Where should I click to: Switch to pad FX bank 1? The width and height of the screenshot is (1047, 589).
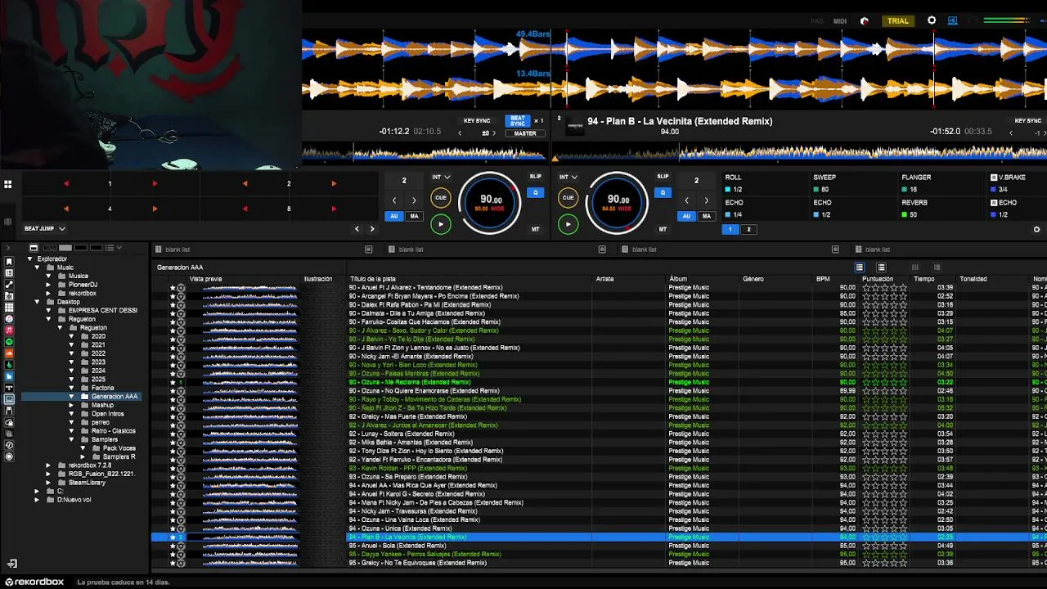[731, 230]
